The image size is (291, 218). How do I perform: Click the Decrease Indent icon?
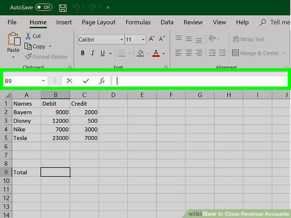[x=212, y=53]
